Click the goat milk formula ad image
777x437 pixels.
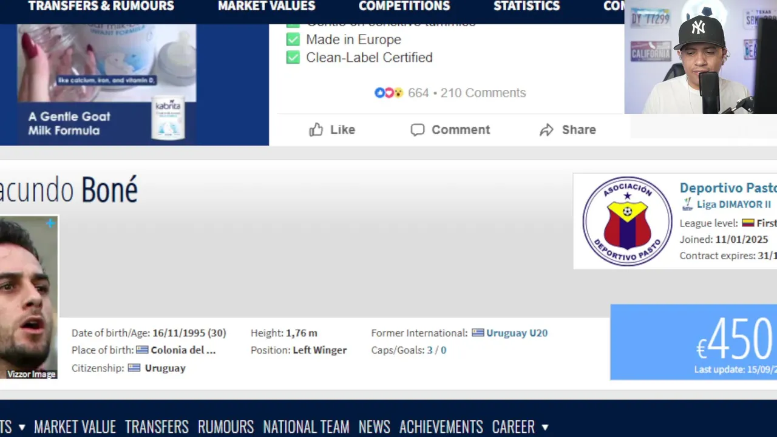tap(107, 63)
